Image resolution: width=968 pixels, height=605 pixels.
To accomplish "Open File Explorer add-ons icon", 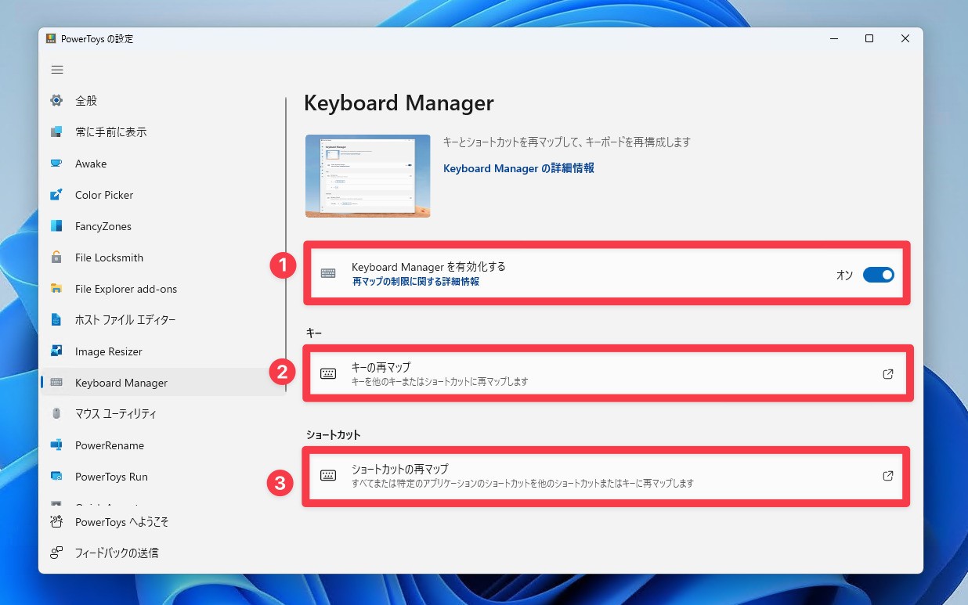I will pos(57,289).
